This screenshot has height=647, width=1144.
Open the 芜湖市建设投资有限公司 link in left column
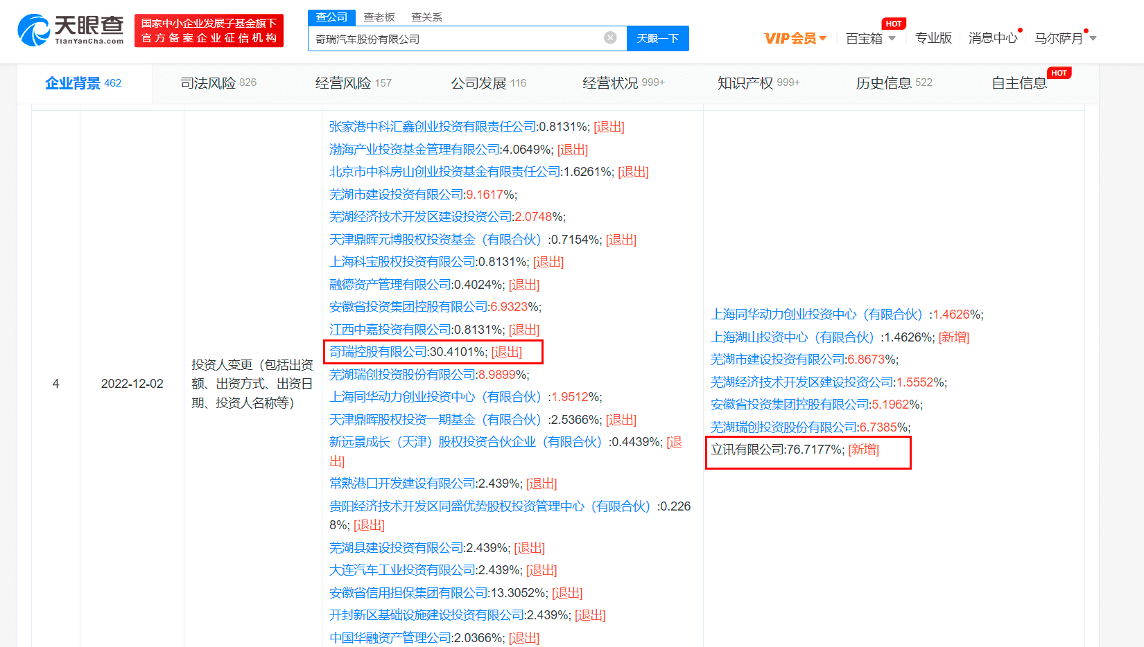(396, 195)
